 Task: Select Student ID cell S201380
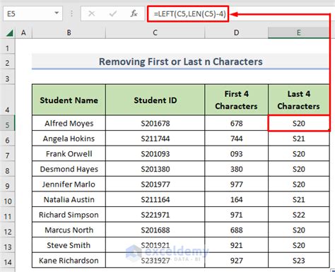point(155,169)
